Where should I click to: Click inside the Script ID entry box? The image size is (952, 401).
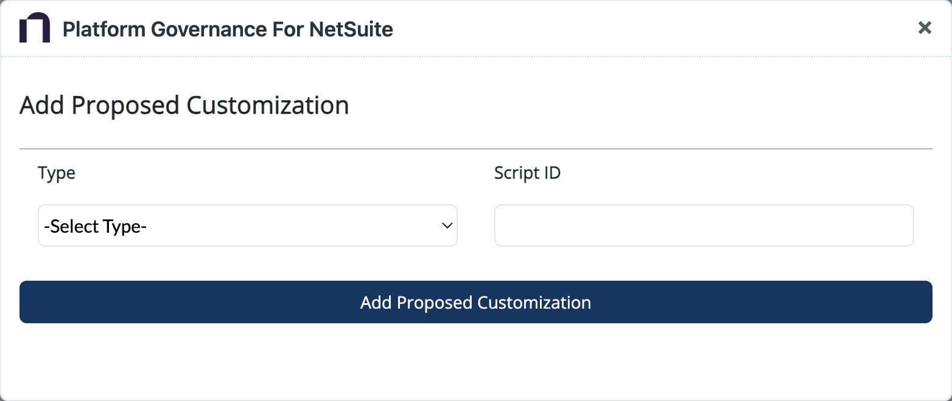(x=704, y=225)
